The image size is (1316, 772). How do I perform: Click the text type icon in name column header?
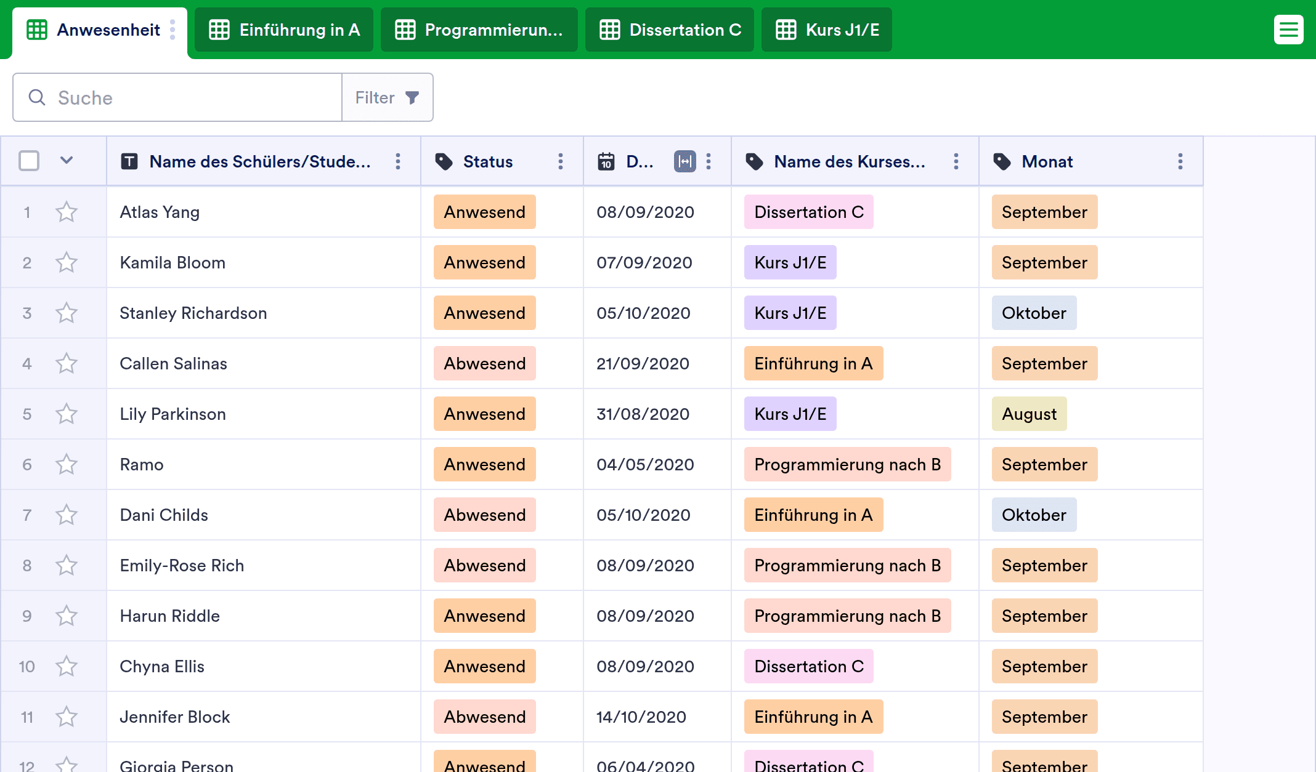(x=129, y=161)
